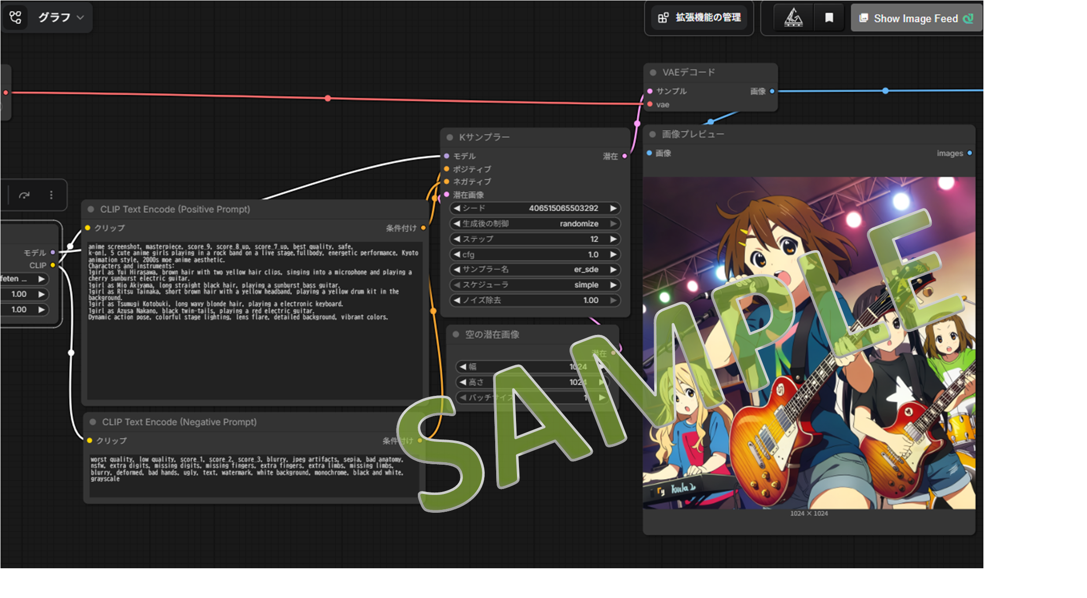Image resolution: width=1087 pixels, height=598 pixels.
Task: Click the 空の潜在画像 node title
Action: click(x=492, y=335)
